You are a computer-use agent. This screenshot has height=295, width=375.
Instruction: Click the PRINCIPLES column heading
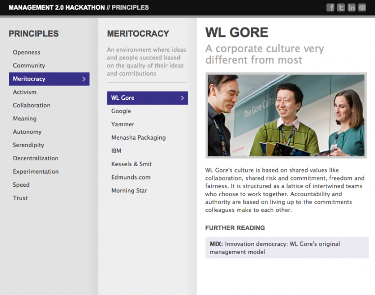pyautogui.click(x=34, y=34)
